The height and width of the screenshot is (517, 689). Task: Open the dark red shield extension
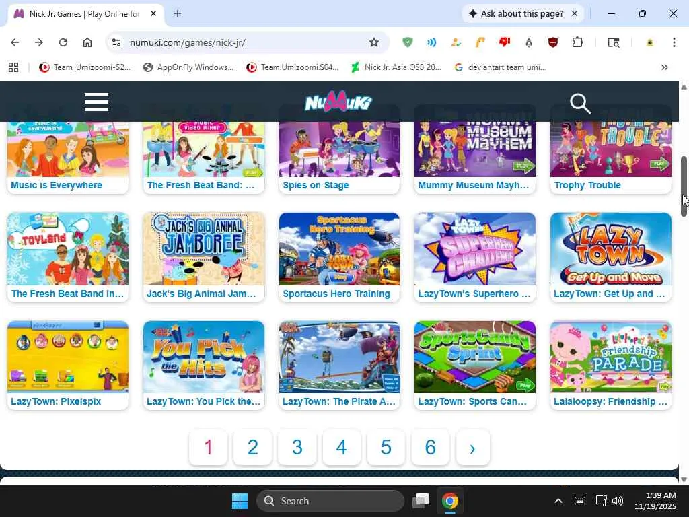553,42
